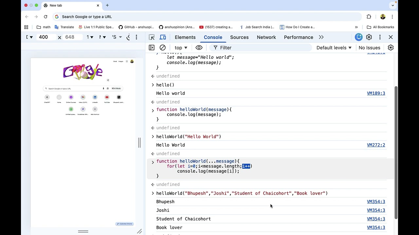Screen dimensions: 419x235
Task: Open the zoom percentage dropdown
Action: 90,37
